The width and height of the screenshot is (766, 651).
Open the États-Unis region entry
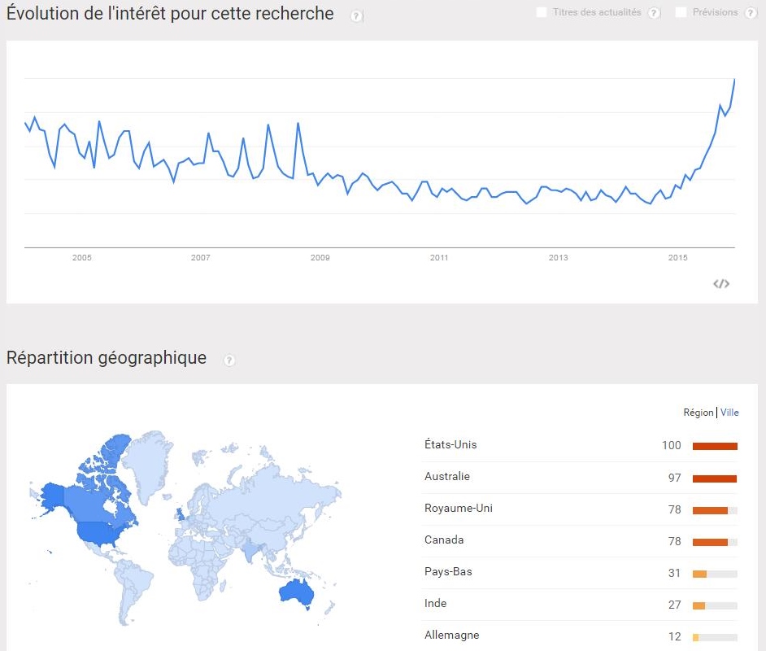tap(581, 445)
